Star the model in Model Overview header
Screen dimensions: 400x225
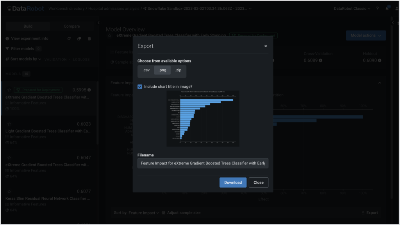pyautogui.click(x=110, y=35)
